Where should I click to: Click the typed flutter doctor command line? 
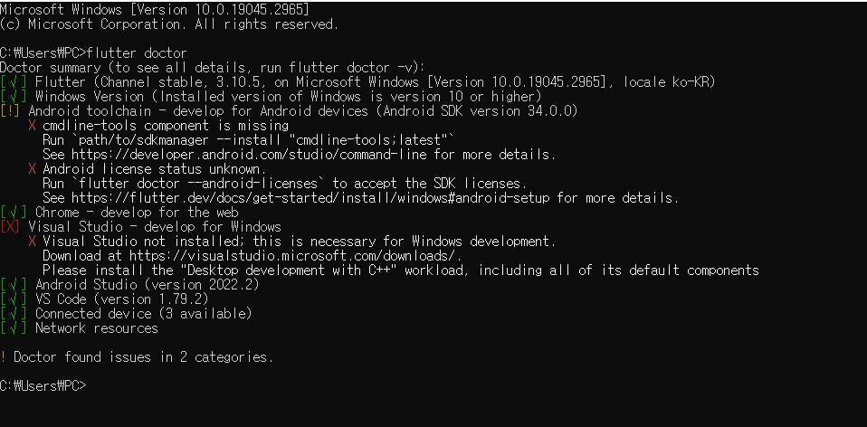(x=93, y=53)
